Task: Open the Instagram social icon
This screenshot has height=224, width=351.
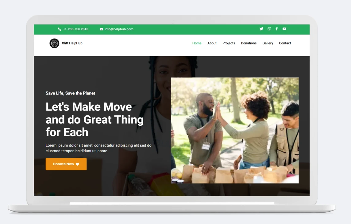Action: click(x=269, y=29)
